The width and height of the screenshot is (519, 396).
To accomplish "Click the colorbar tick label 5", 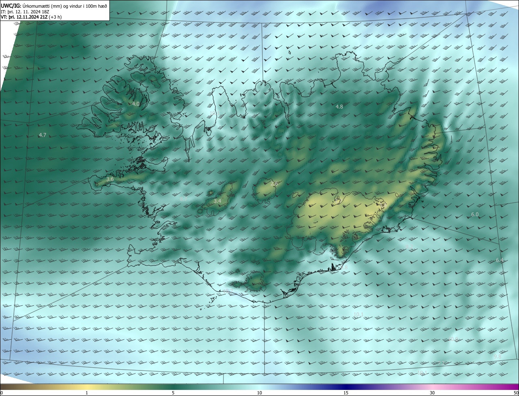I will pyautogui.click(x=173, y=393).
